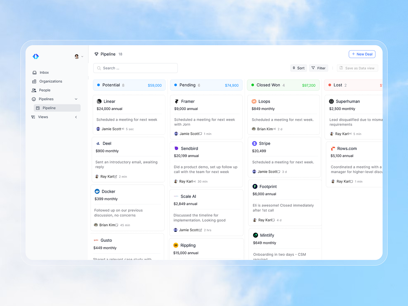Click the activity icon on Sendbird card
This screenshot has width=408, height=306.
pyautogui.click(x=194, y=181)
